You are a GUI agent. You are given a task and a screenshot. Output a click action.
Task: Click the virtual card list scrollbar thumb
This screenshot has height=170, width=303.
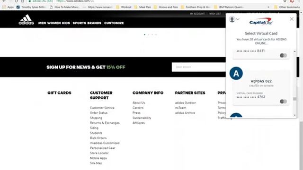[x=294, y=99]
